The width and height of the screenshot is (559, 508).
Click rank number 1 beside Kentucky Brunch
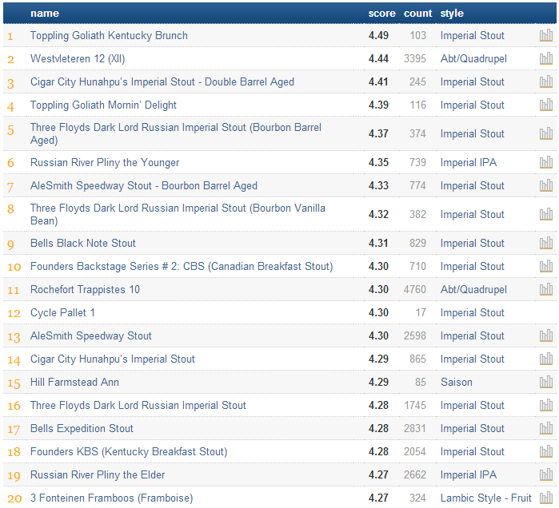[10, 36]
